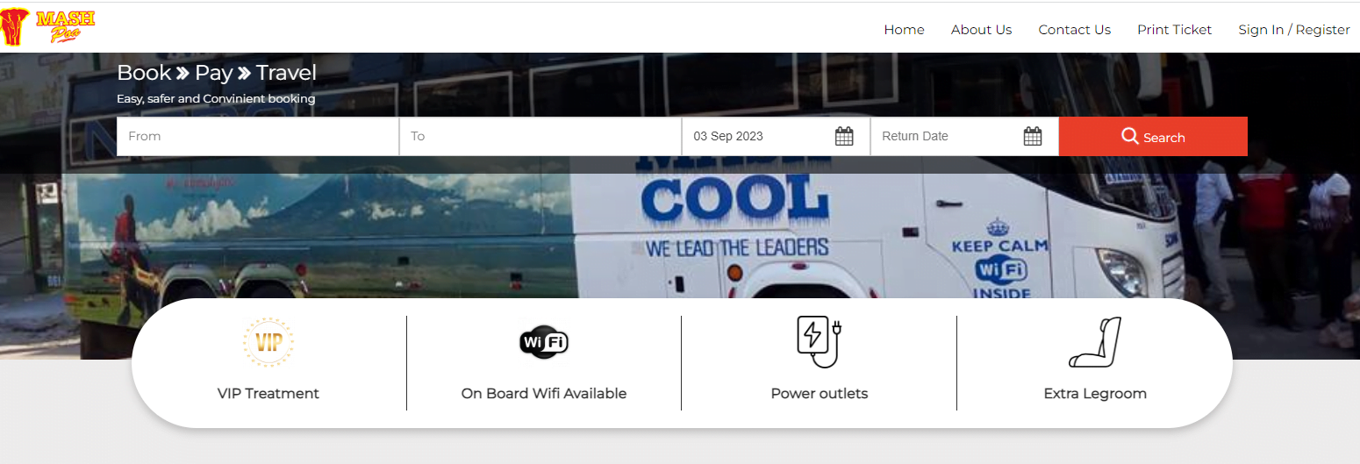Click the Mash Poa elephant logo
1360x464 pixels.
pos(48,26)
